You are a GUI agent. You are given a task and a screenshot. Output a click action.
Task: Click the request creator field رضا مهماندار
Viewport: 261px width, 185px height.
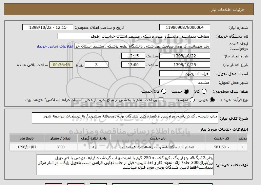coord(142,46)
